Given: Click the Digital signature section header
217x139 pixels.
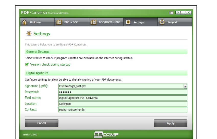Looking at the screenshot, I should click(106, 73).
